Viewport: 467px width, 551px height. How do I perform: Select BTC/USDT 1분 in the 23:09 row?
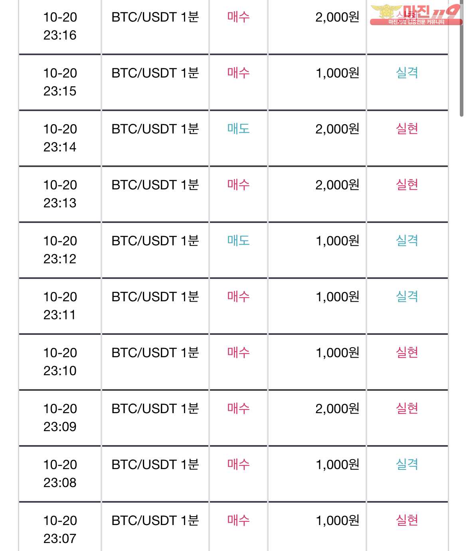pos(155,408)
